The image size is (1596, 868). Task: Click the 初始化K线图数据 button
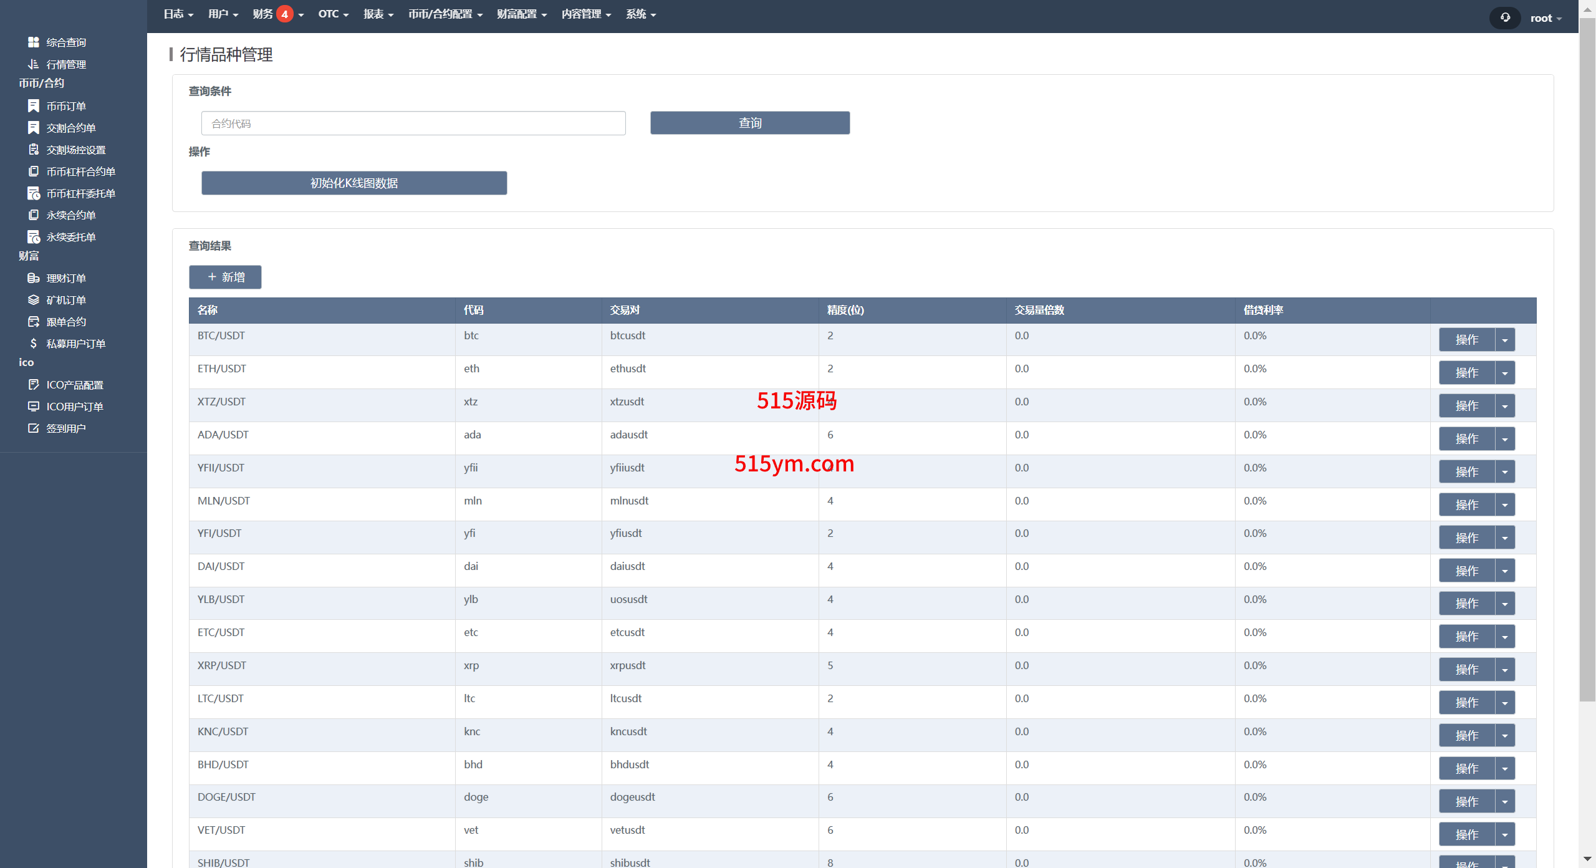[x=353, y=183]
